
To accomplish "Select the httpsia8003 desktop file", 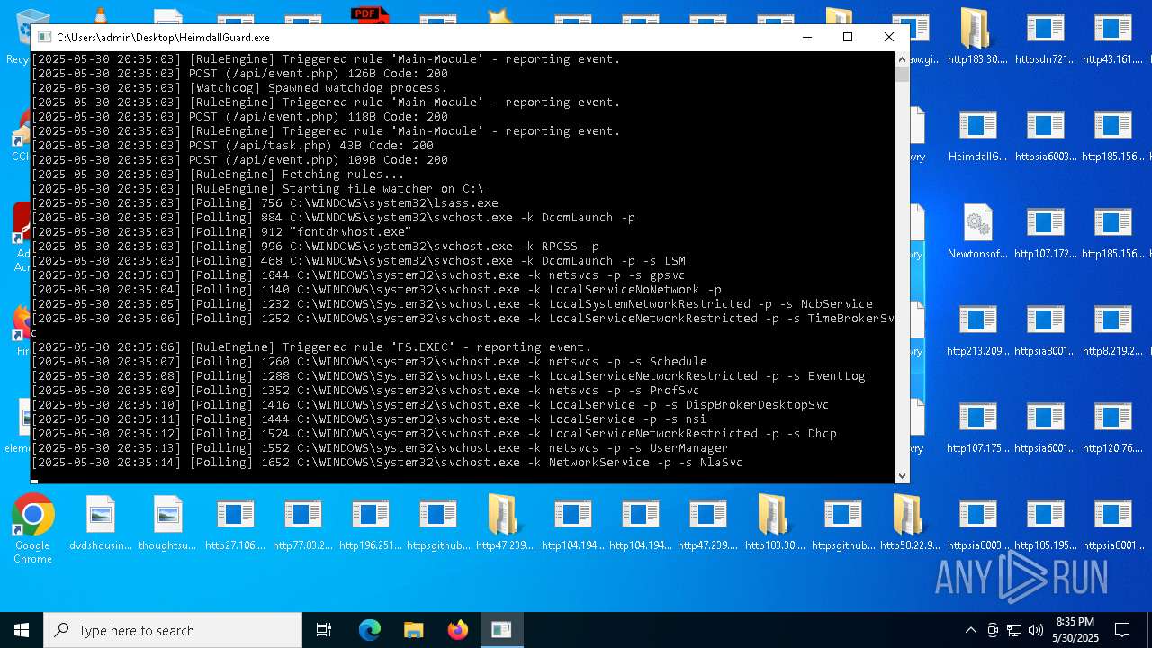I will (x=977, y=522).
